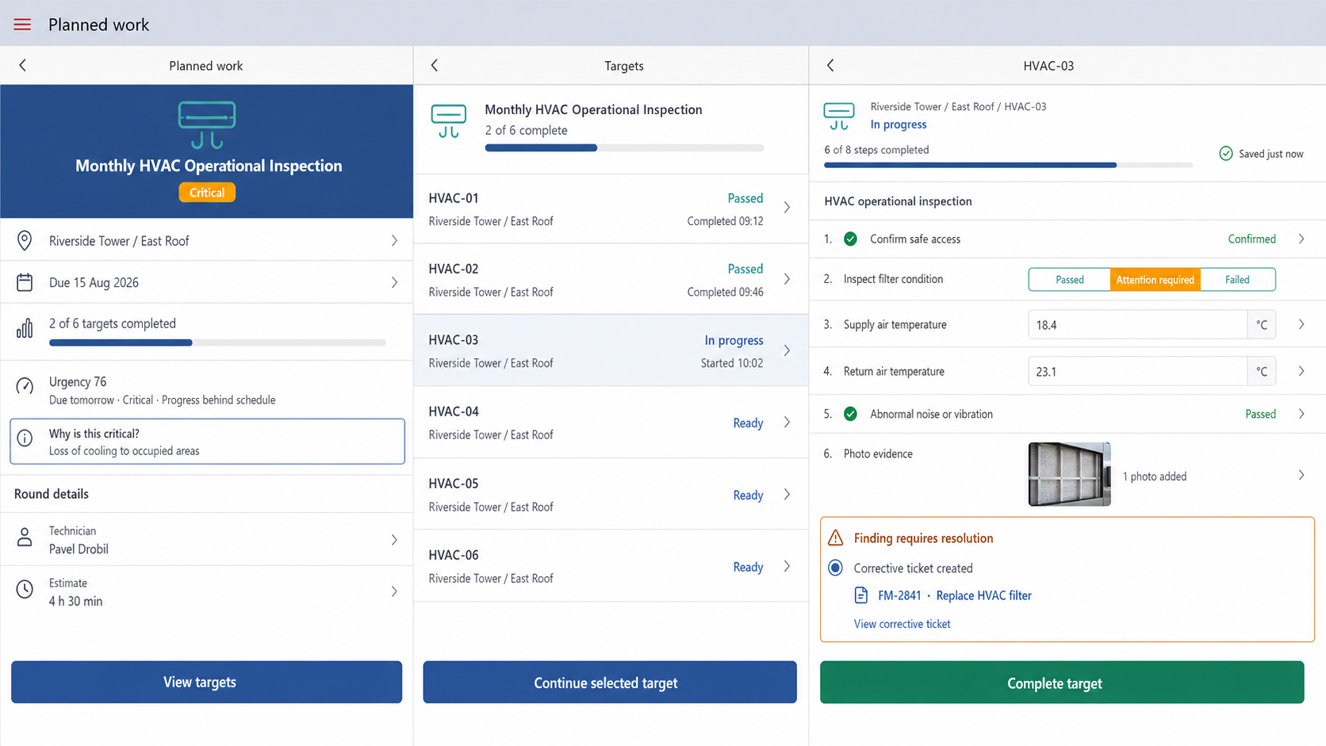
Task: Open the hamburger menu icon
Action: (22, 25)
